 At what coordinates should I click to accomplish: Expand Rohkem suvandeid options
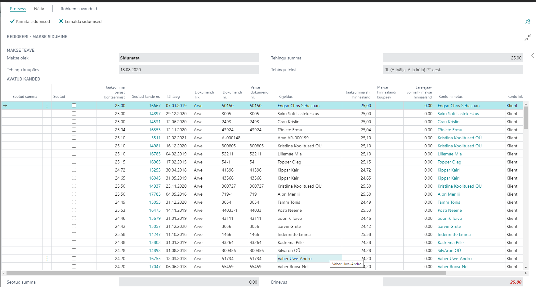tap(79, 9)
